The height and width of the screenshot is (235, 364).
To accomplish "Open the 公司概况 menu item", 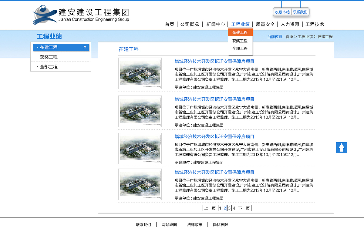I will 190,24.
